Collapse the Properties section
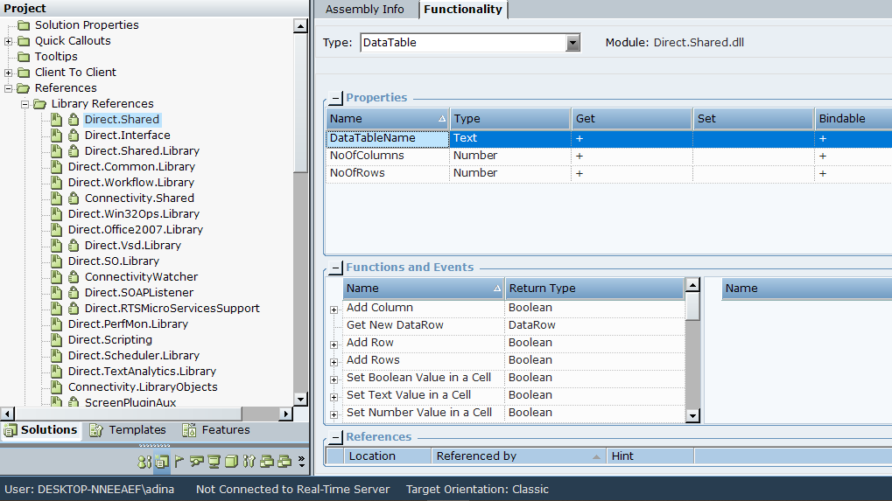 [x=336, y=99]
